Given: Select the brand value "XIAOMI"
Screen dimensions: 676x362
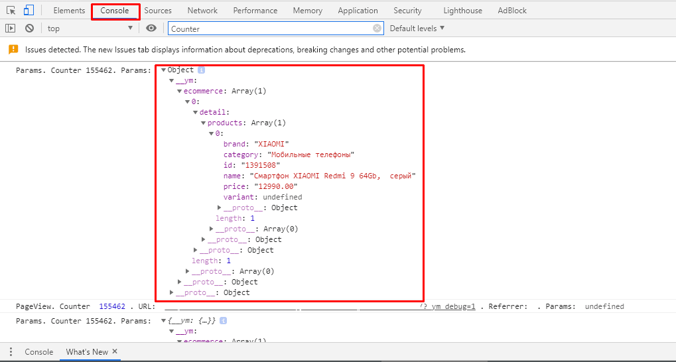Looking at the screenshot, I should 271,144.
